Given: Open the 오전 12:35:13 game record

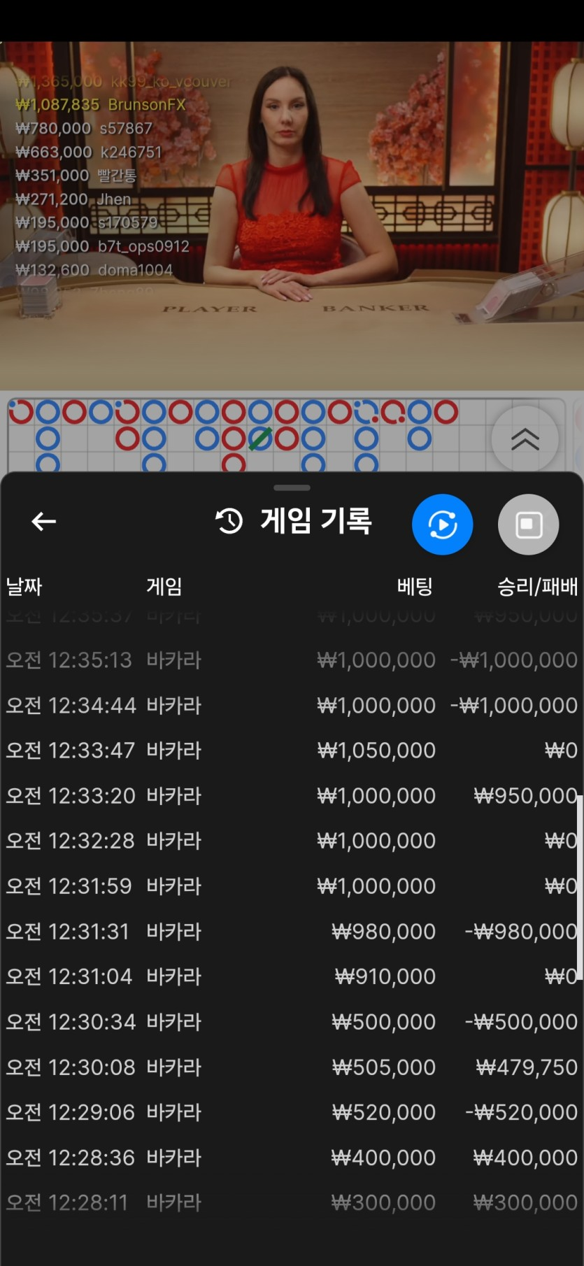Looking at the screenshot, I should tap(292, 660).
